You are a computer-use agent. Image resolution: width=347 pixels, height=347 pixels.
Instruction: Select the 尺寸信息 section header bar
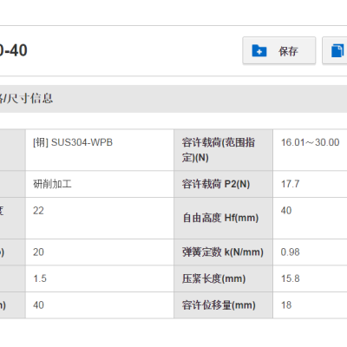pos(173,99)
